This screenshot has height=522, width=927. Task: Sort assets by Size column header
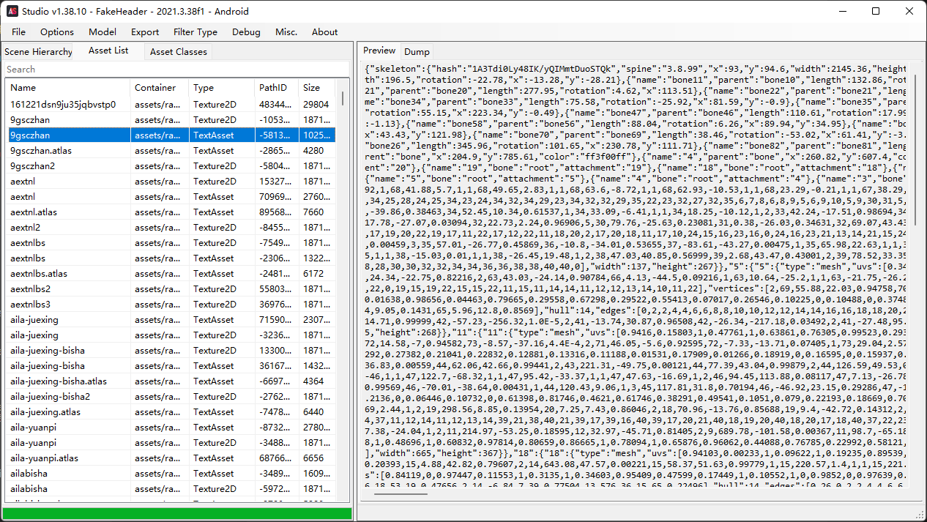point(317,87)
